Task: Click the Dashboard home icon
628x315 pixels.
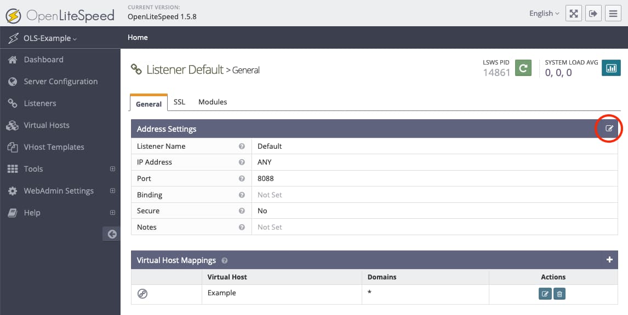Action: pos(13,60)
